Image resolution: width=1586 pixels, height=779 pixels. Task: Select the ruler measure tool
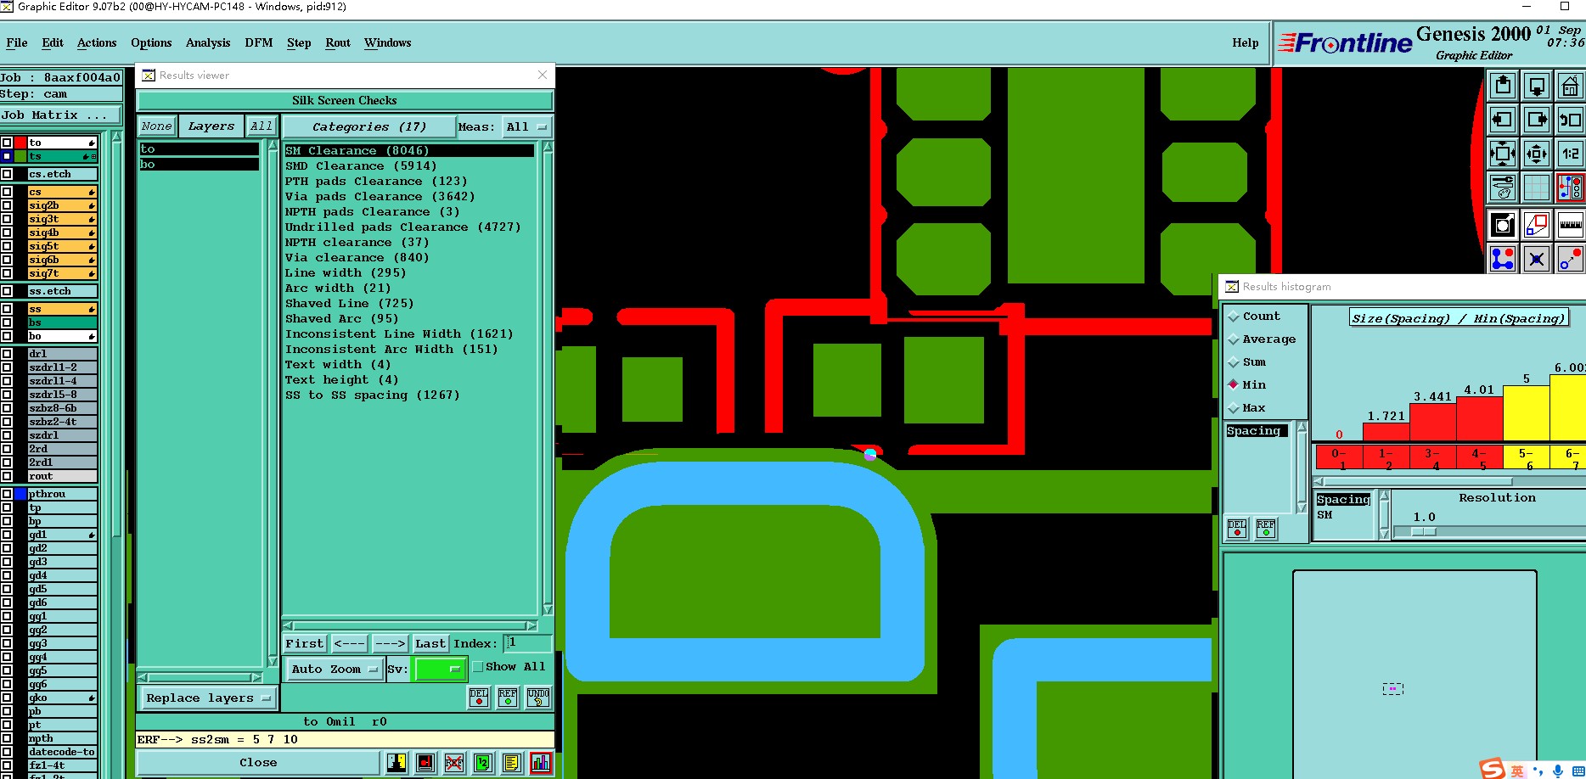1570,225
